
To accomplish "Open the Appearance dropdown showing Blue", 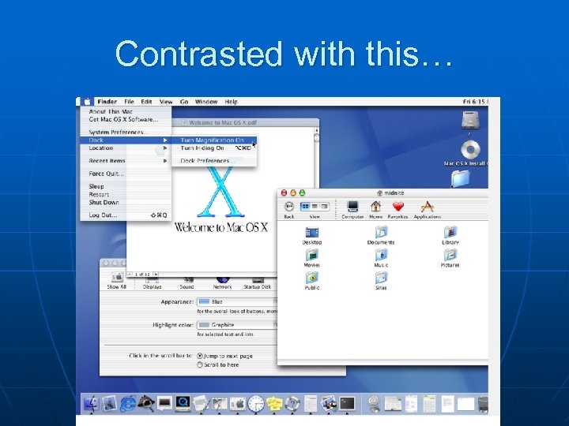I will point(237,301).
